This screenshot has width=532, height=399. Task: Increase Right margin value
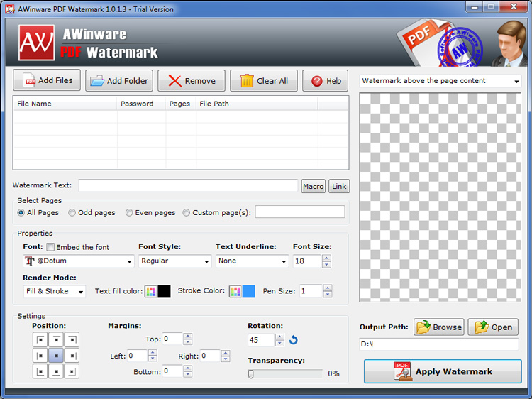(x=226, y=353)
